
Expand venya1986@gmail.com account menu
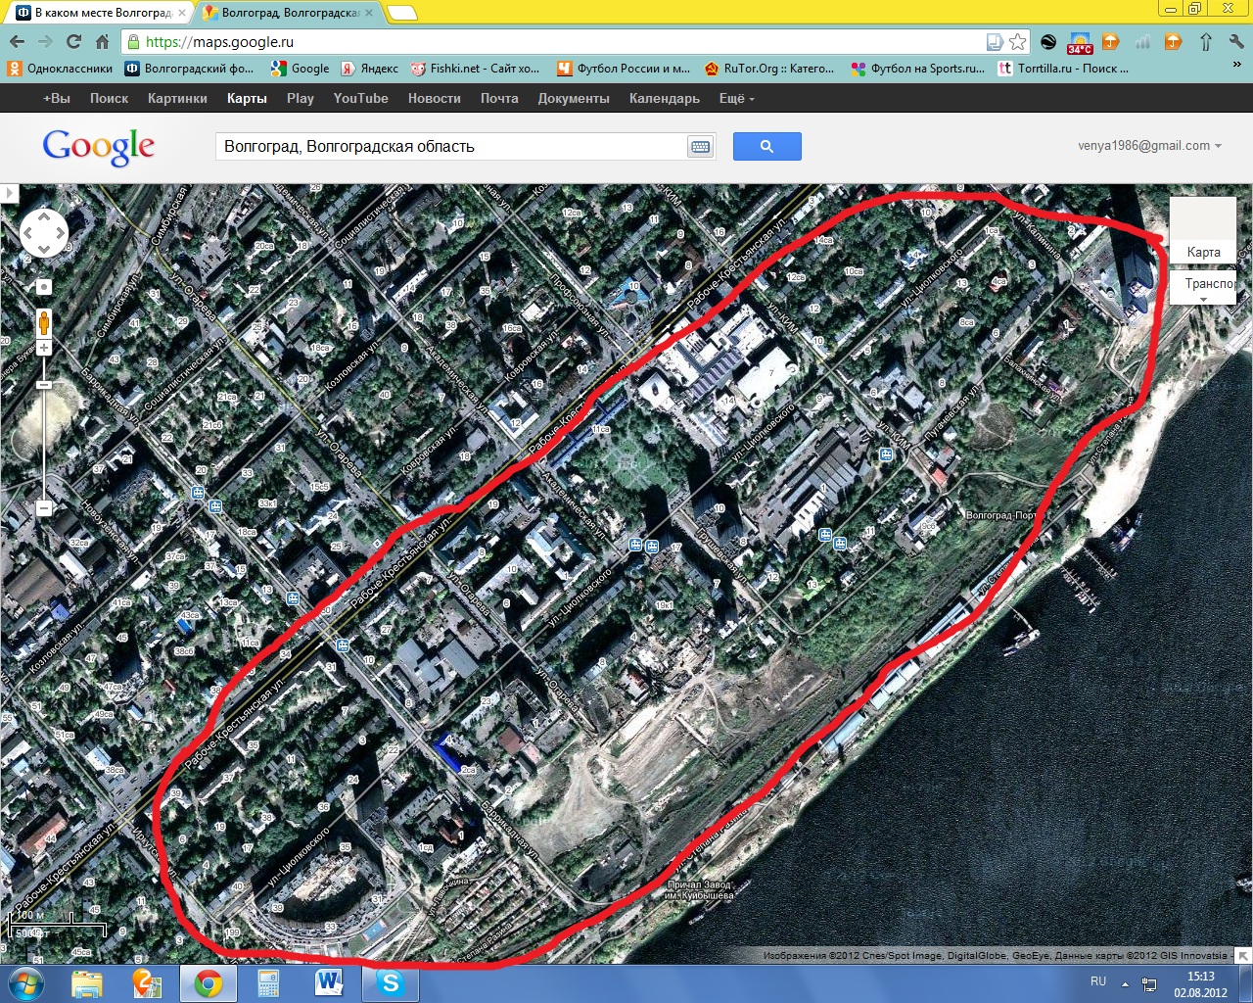1149,146
